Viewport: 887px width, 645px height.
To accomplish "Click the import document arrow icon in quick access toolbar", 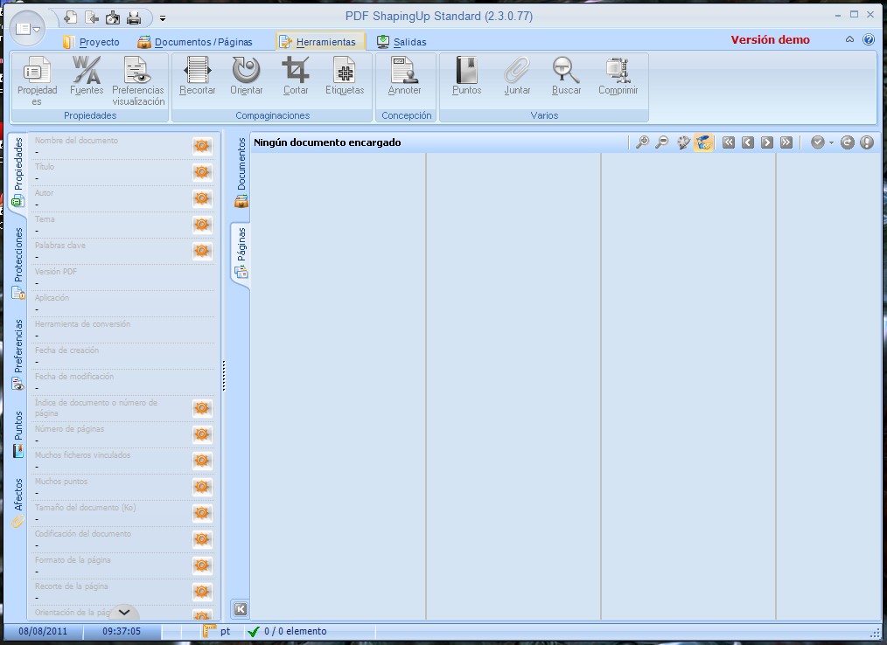I will click(x=92, y=18).
